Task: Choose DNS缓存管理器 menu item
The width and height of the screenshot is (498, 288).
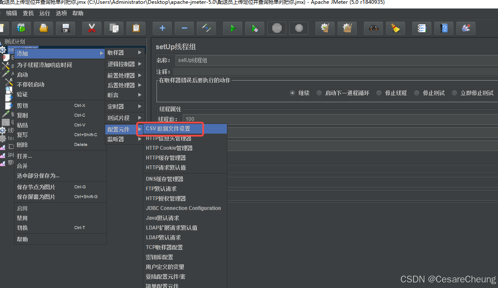Action: (185, 179)
